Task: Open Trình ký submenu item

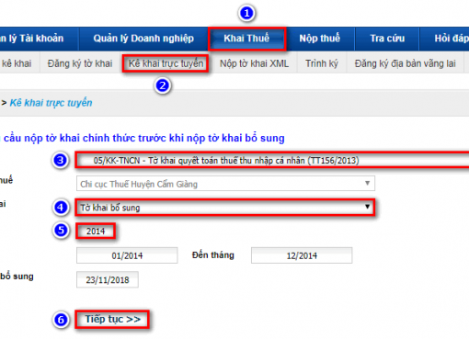Action: point(322,63)
